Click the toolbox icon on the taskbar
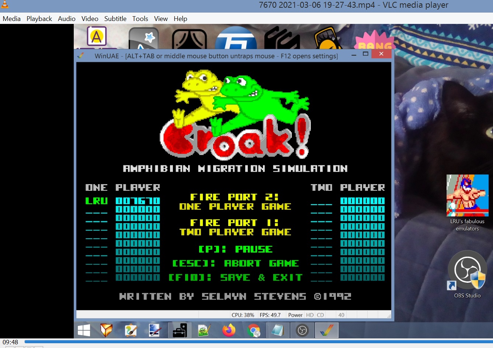493x348 pixels. 180,330
